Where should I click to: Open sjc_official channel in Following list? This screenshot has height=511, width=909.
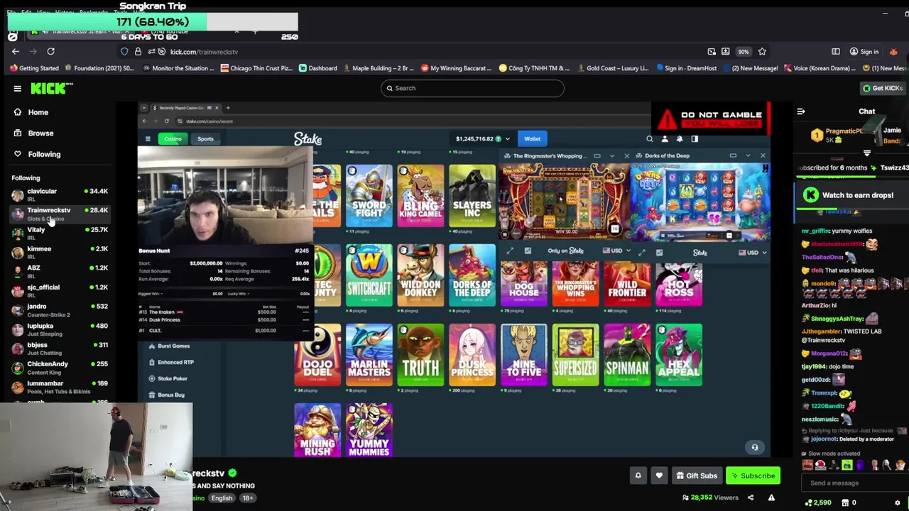(x=60, y=290)
